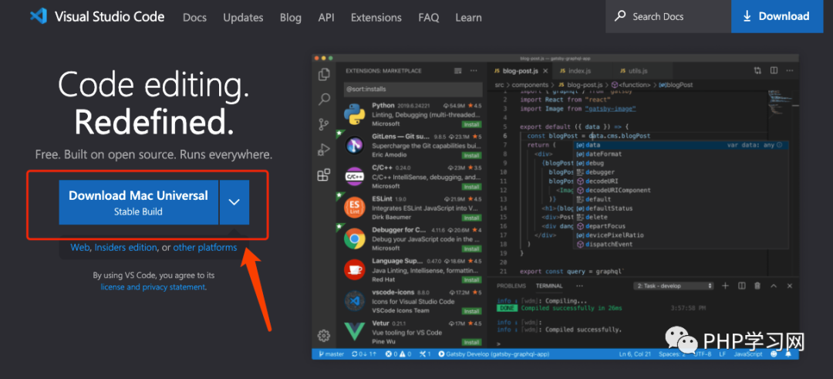Close the blog-post.js tab
The image size is (833, 379).
[x=545, y=71]
